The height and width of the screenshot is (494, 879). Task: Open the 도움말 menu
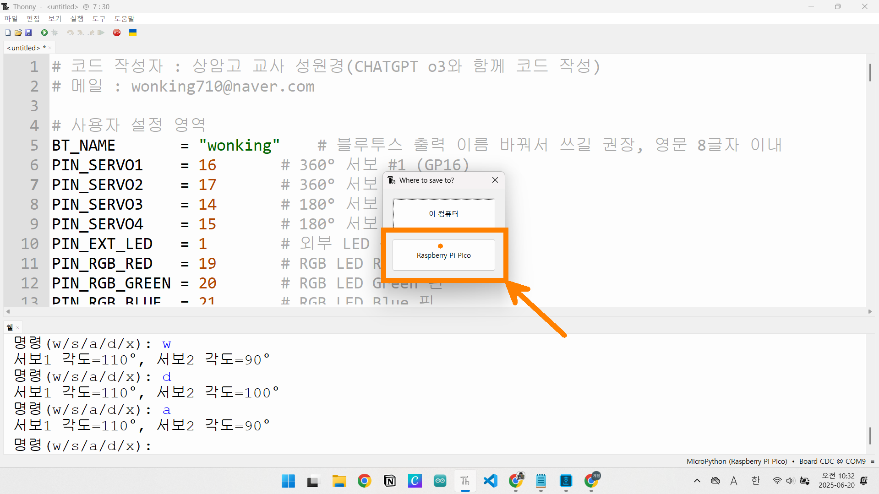click(x=124, y=19)
